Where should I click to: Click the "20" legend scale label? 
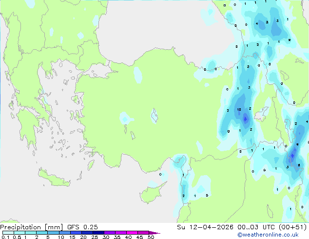pos(83,237)
